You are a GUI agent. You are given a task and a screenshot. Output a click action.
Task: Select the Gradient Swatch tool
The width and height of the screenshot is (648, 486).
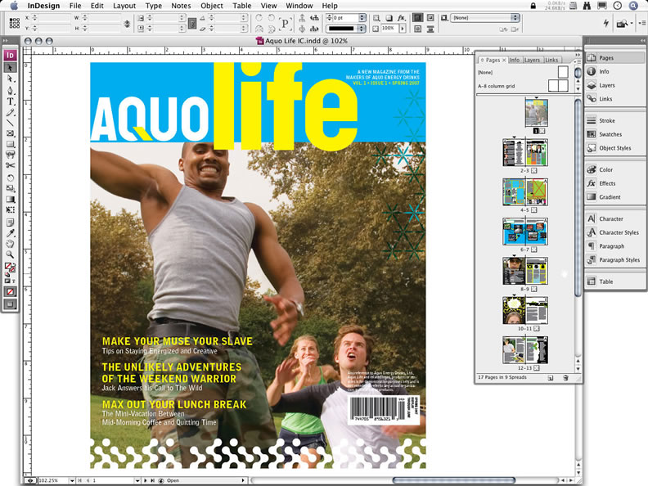[x=11, y=199]
